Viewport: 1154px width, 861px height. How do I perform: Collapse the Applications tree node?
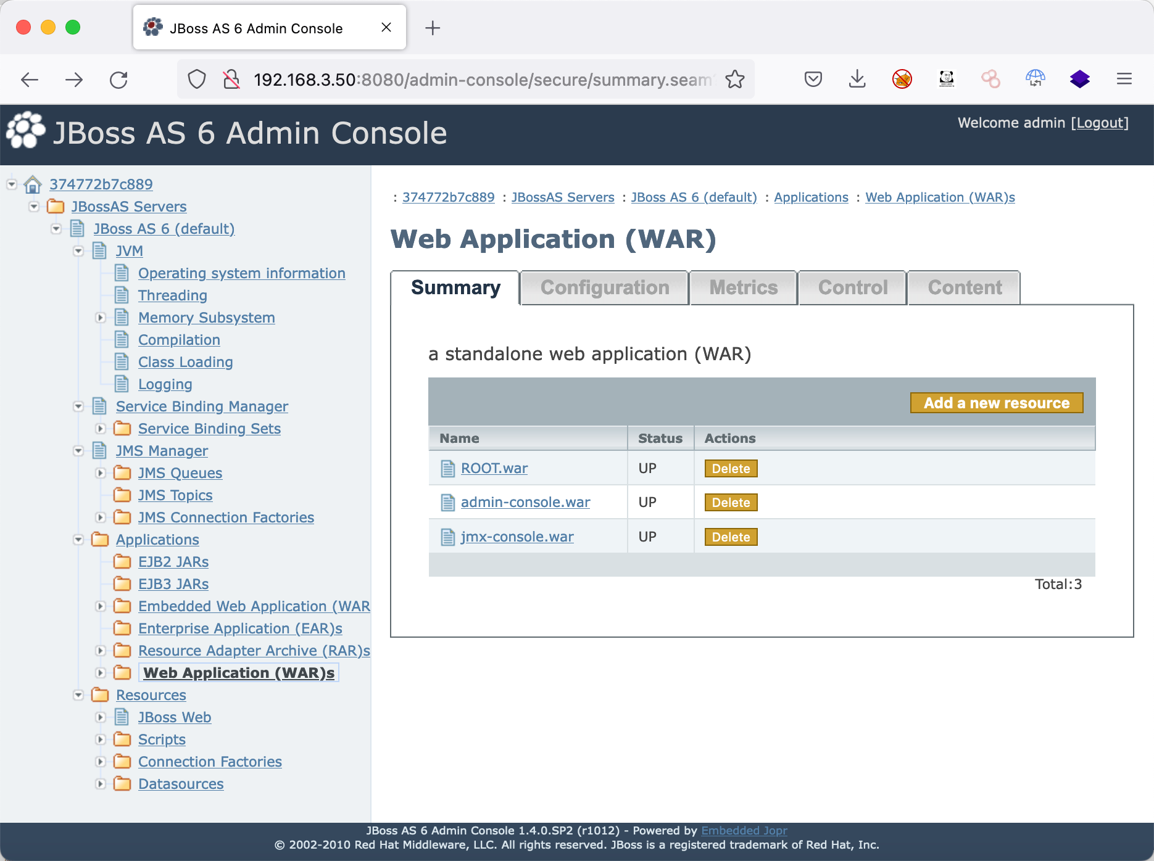coord(78,540)
